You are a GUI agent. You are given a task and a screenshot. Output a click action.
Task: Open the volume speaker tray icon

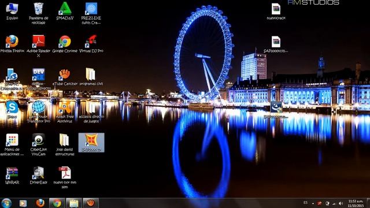point(341,203)
